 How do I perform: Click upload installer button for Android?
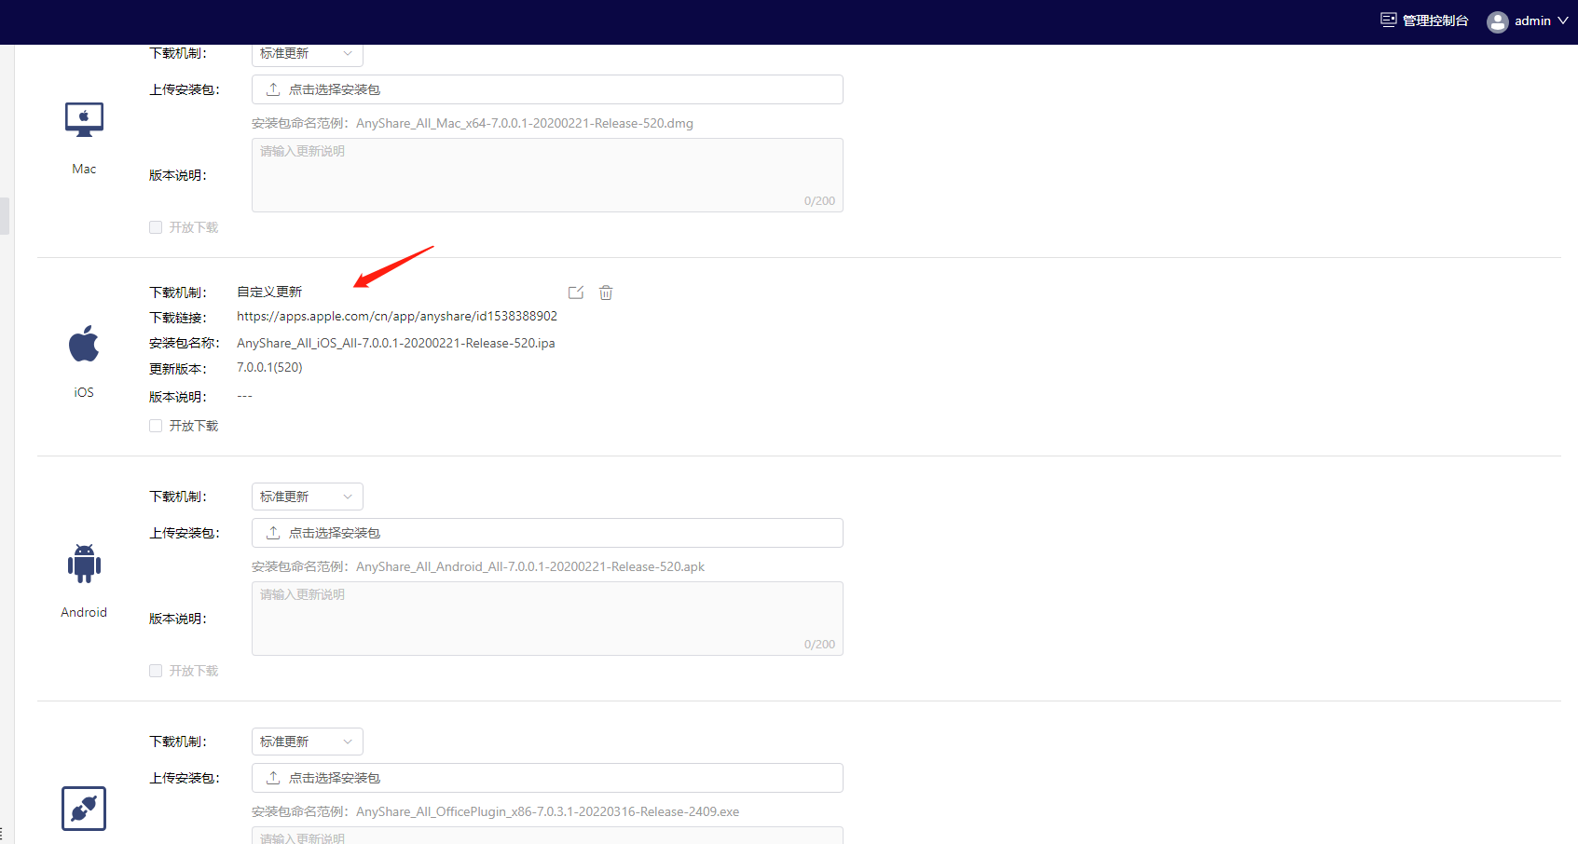547,533
